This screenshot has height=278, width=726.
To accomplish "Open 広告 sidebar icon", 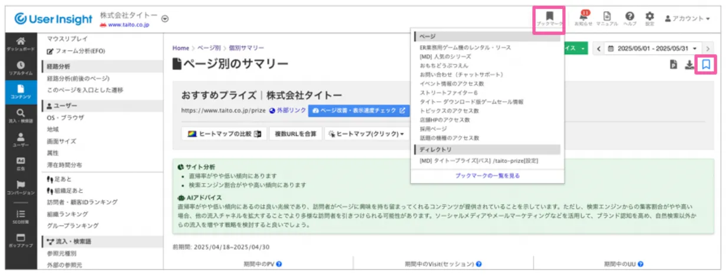I will [21, 164].
